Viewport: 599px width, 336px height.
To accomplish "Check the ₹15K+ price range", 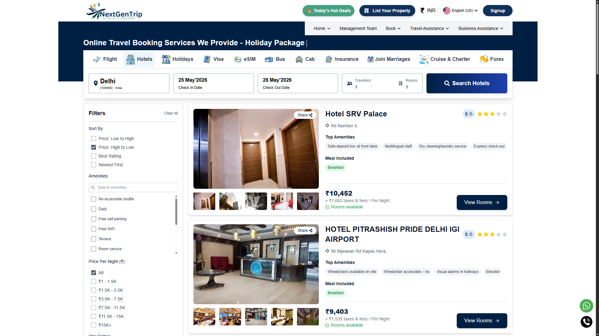I will pos(94,325).
